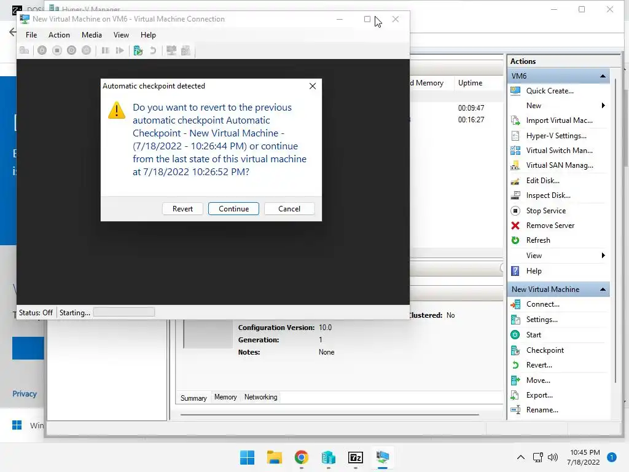Click the Privacy link in background window
This screenshot has width=629, height=472.
pyautogui.click(x=25, y=394)
